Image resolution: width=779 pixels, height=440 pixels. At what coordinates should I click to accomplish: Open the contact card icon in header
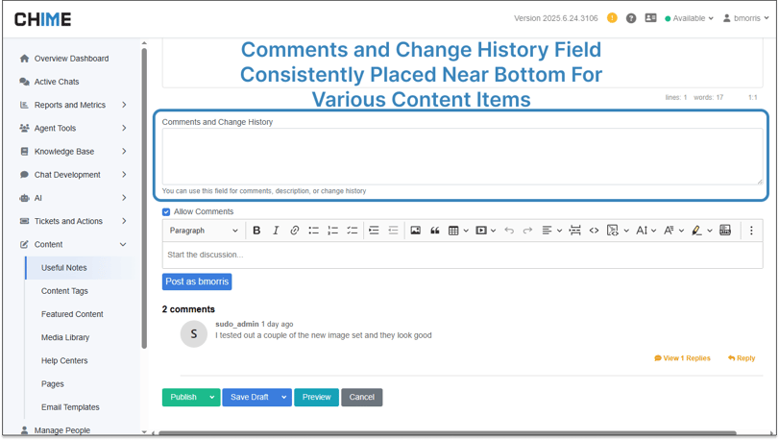[x=650, y=18]
